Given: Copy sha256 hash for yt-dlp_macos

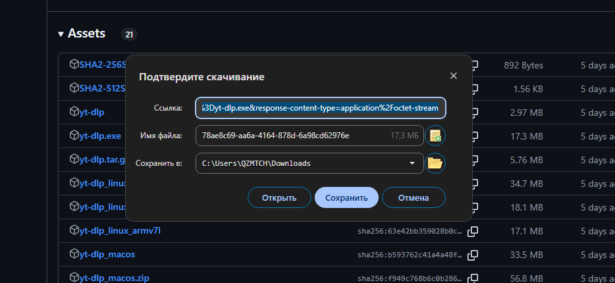Looking at the screenshot, I should (473, 255).
